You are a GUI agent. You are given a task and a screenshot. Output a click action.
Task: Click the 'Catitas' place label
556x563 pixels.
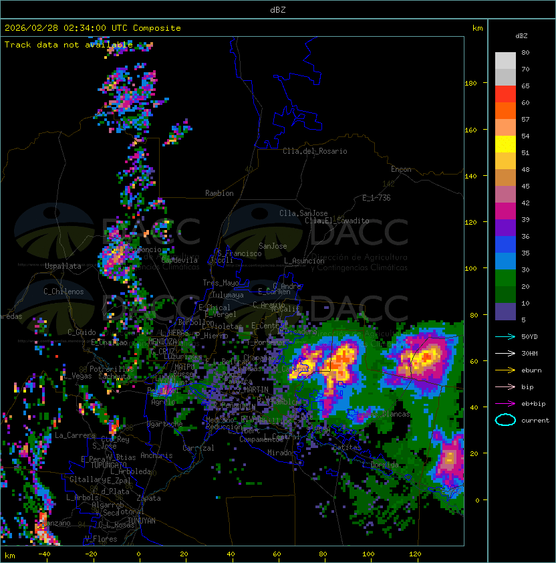[x=346, y=447]
